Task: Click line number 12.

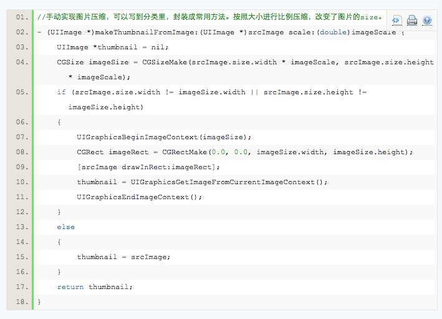Action: pos(22,212)
